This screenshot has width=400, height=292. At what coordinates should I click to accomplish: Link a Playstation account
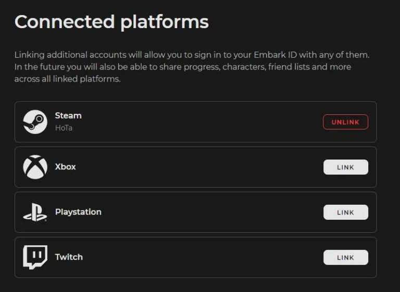(345, 212)
